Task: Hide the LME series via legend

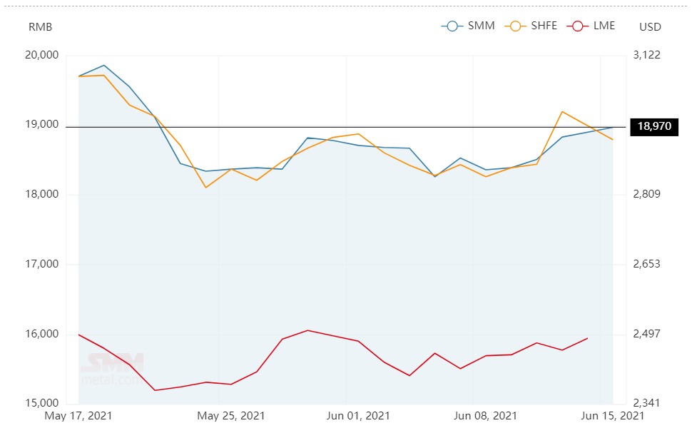Action: 591,26
